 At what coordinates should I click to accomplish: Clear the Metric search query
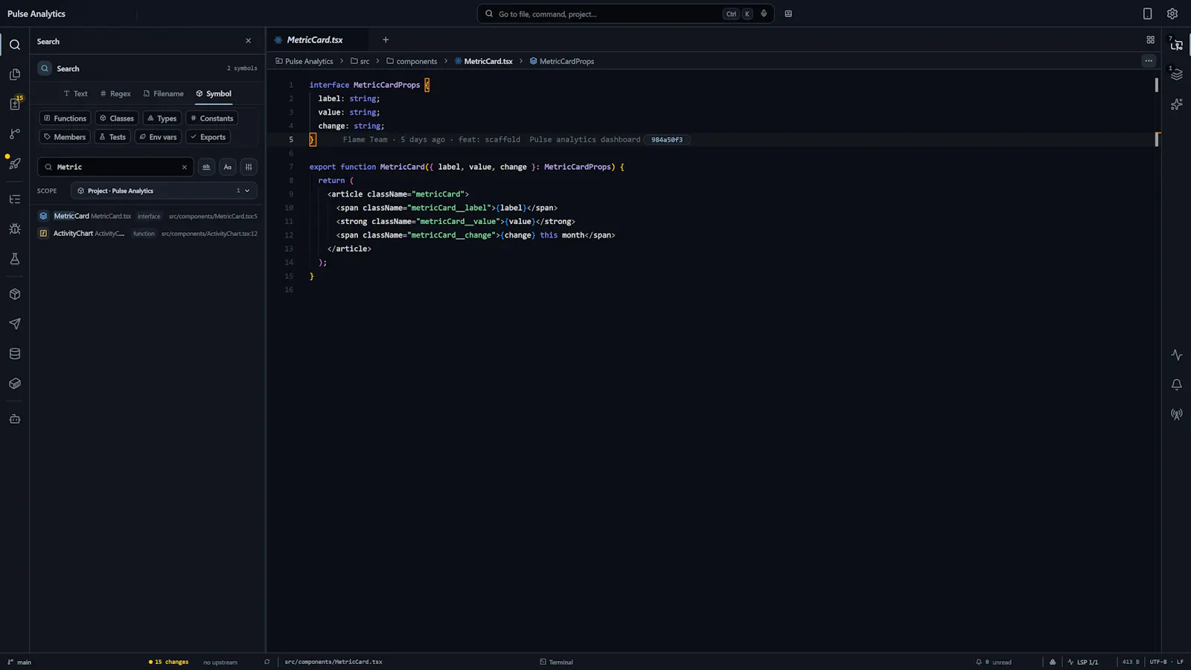185,167
